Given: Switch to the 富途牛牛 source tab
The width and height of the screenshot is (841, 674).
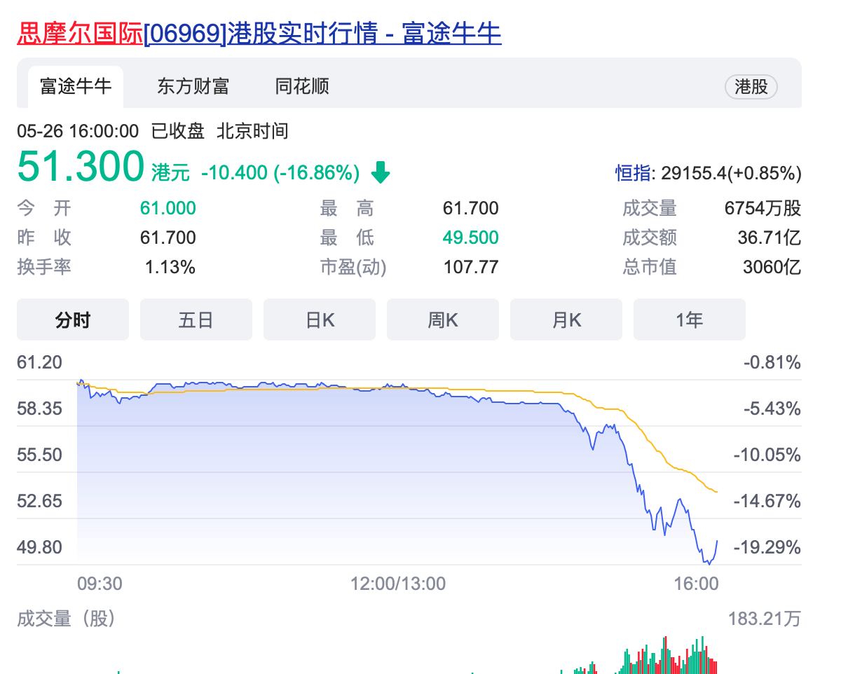Looking at the screenshot, I should click(x=76, y=86).
